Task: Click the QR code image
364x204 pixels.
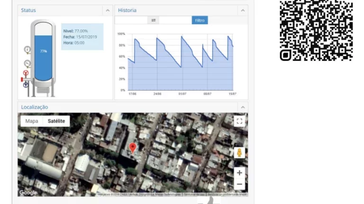Action: 316,29
